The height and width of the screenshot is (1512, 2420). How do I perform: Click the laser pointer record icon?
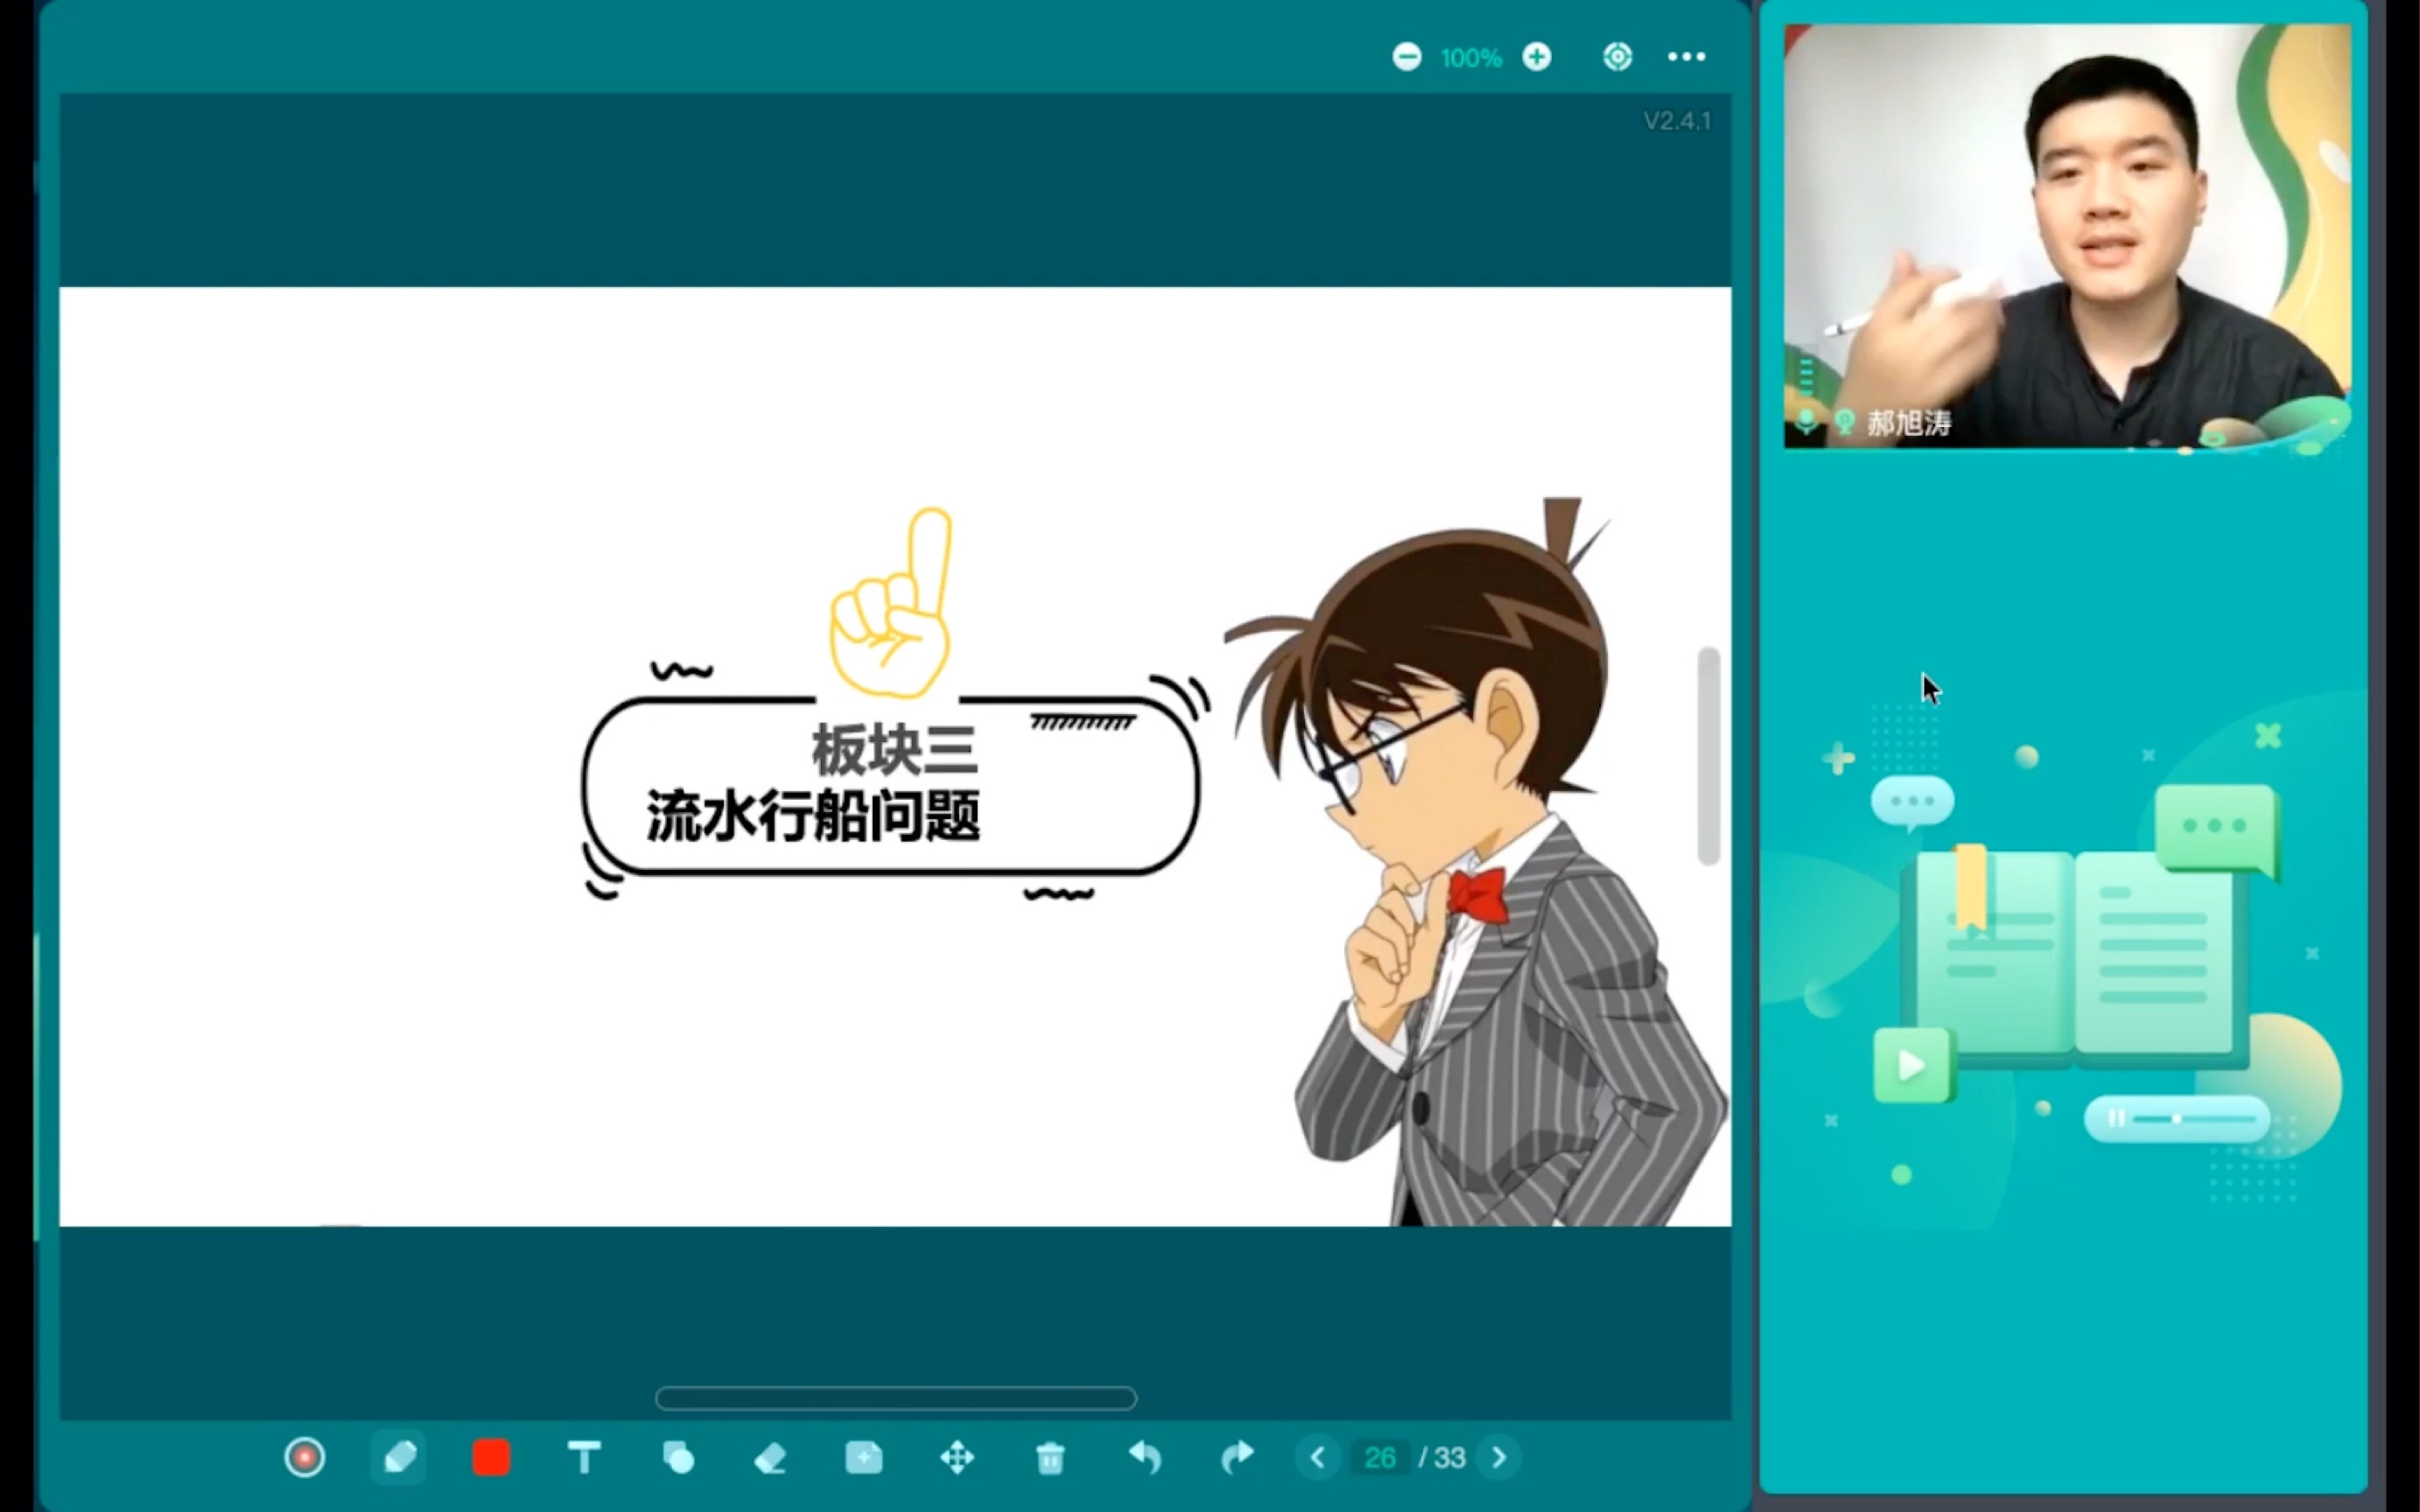pos(304,1457)
